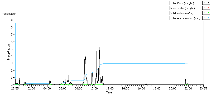
Task: Click the 14:00 time tick label
Action: [126, 88]
